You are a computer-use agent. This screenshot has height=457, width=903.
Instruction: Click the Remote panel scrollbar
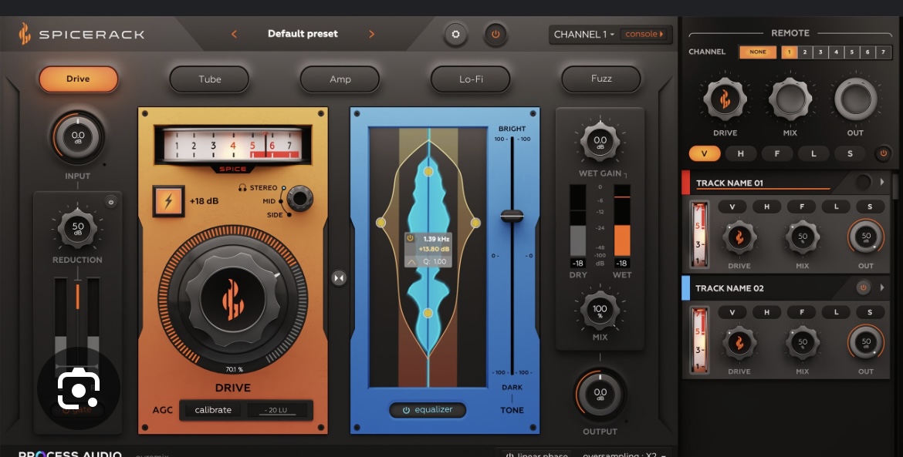[x=896, y=186]
